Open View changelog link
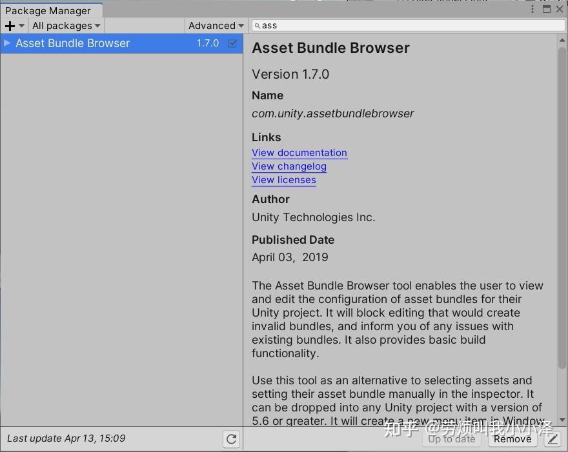 click(x=289, y=166)
